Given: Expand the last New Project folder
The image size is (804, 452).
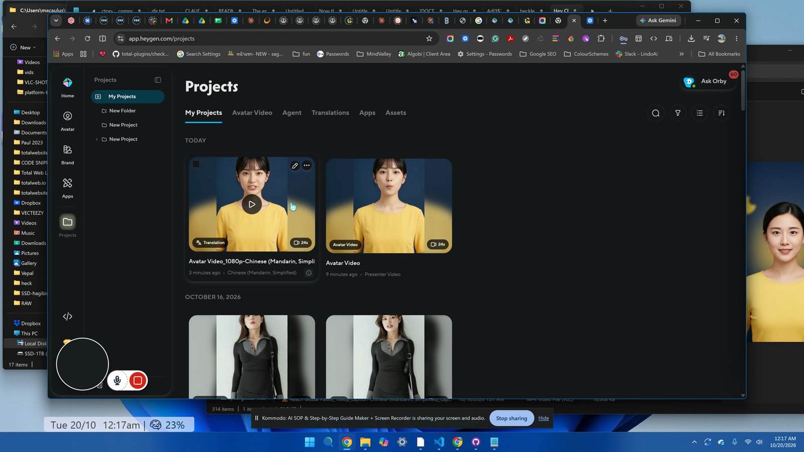Looking at the screenshot, I should [x=96, y=139].
